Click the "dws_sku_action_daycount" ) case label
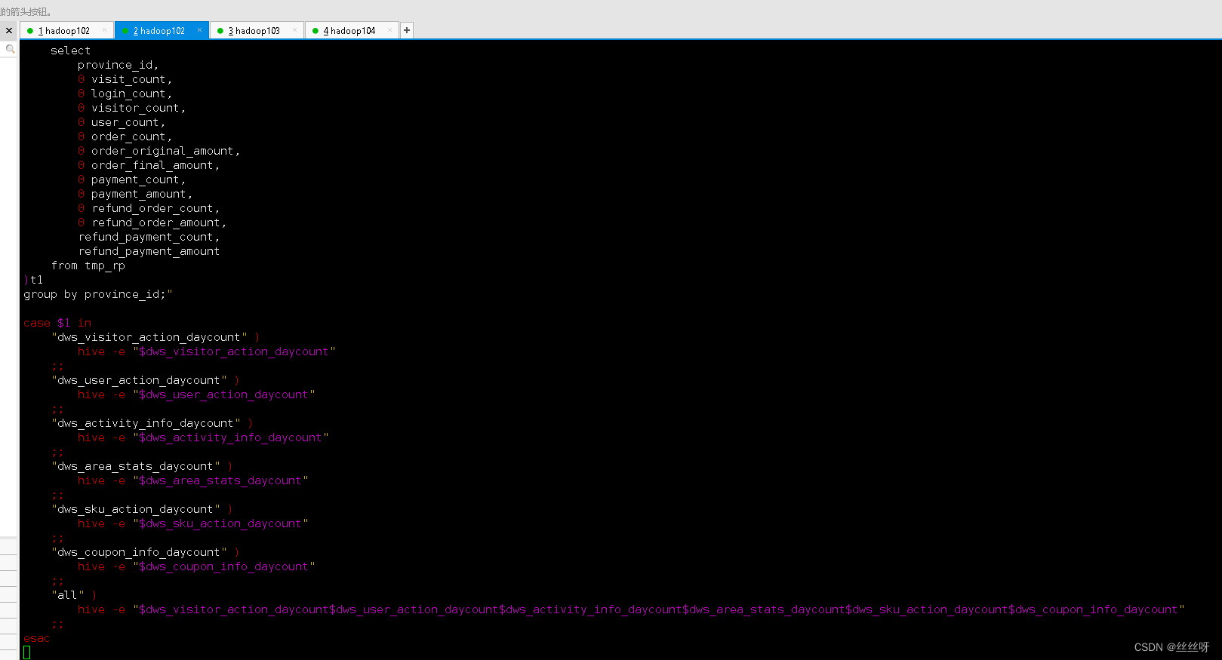1222x660 pixels. click(x=142, y=509)
